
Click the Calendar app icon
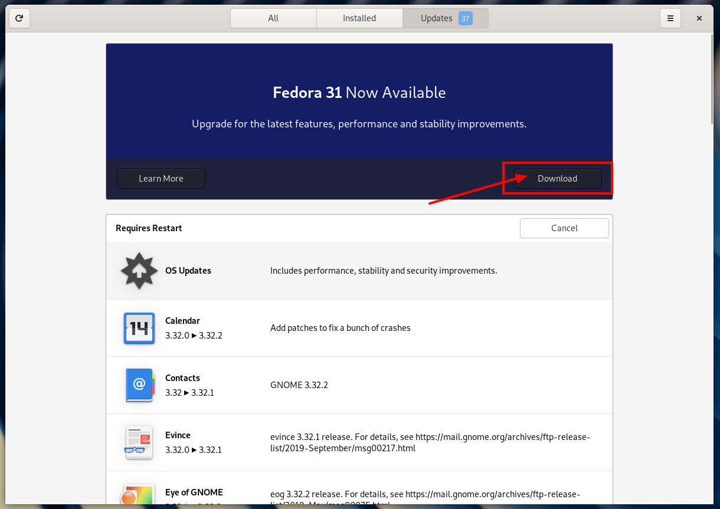coord(139,328)
